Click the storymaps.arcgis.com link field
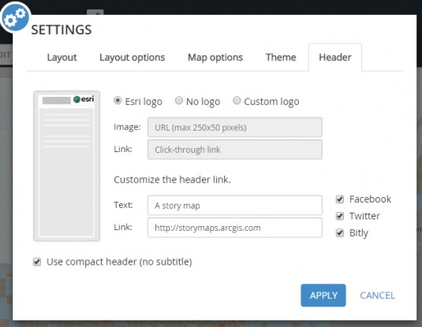 235,228
